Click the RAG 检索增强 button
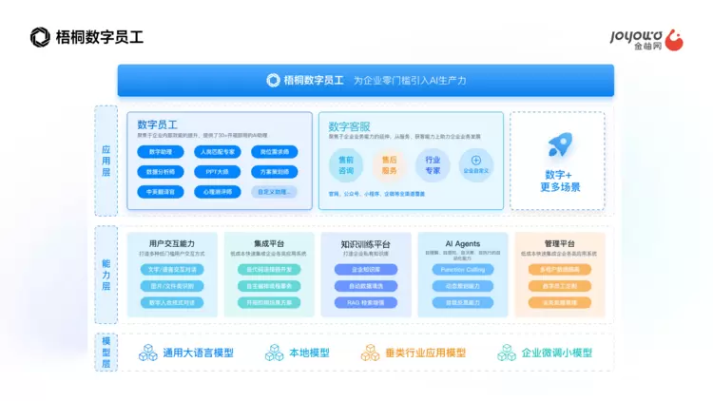 coord(366,302)
